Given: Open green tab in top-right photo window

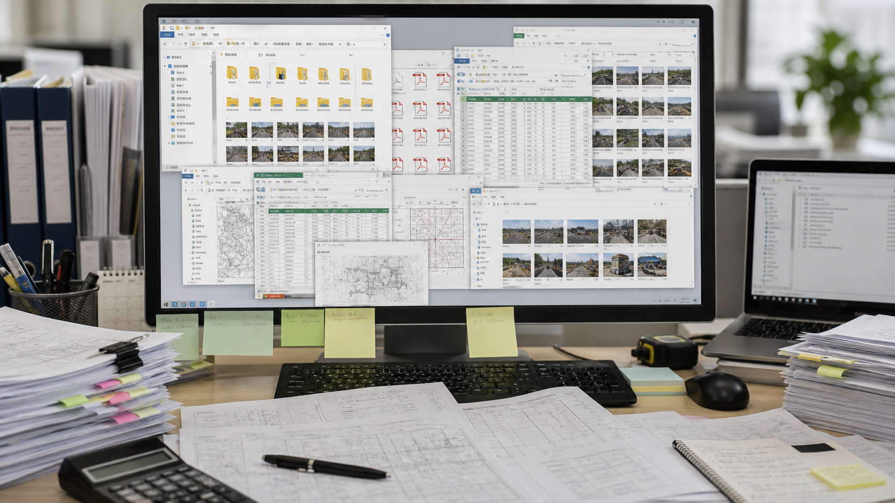Looking at the screenshot, I should pyautogui.click(x=519, y=36).
